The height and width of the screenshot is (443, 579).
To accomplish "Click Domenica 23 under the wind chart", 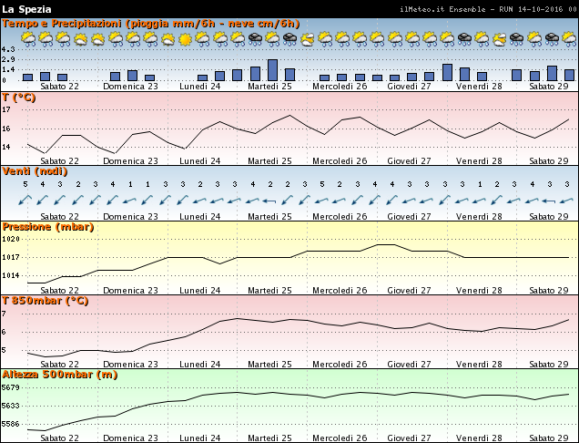I will click(130, 217).
